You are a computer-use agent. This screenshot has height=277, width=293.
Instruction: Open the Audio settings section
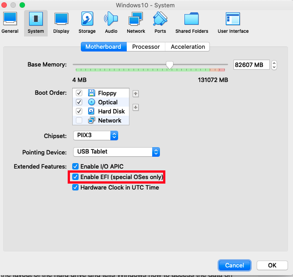click(x=111, y=23)
